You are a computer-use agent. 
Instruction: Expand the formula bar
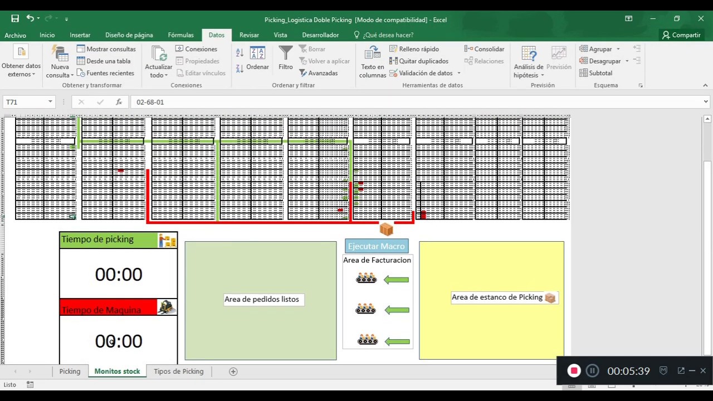pos(706,102)
